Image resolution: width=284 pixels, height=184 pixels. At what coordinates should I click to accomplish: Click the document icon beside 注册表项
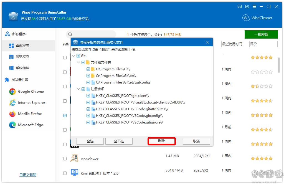pyautogui.click(x=88, y=89)
